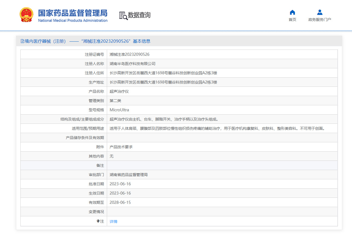The height and width of the screenshot is (234, 352).
Task: Open the home page via house icon
Action: click(292, 12)
